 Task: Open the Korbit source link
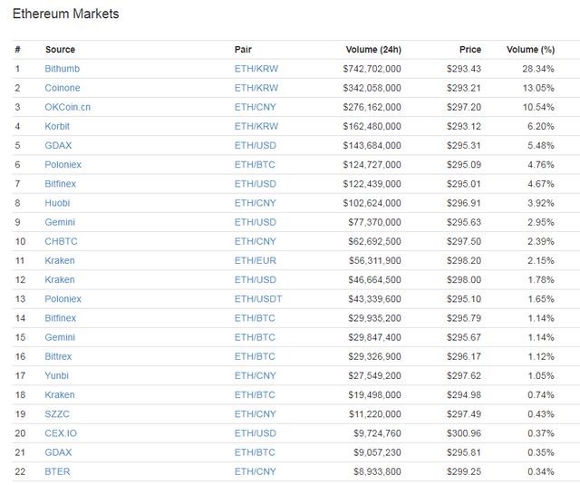57,127
